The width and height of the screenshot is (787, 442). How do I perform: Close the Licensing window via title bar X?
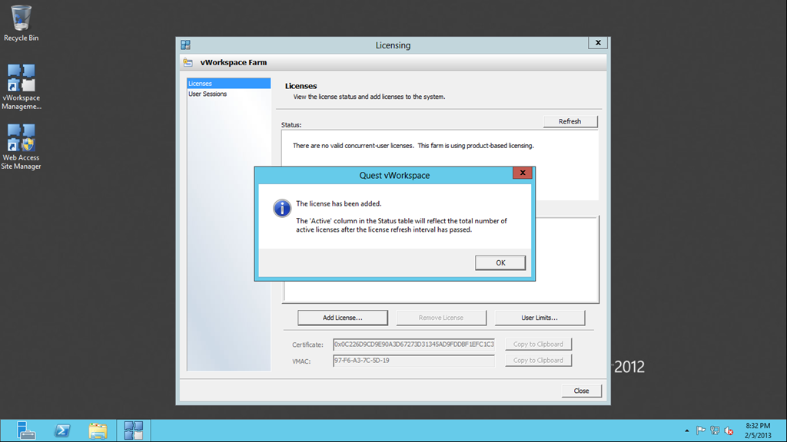click(598, 43)
